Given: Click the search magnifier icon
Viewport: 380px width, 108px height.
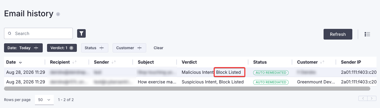Looking at the screenshot, I should 10,33.
